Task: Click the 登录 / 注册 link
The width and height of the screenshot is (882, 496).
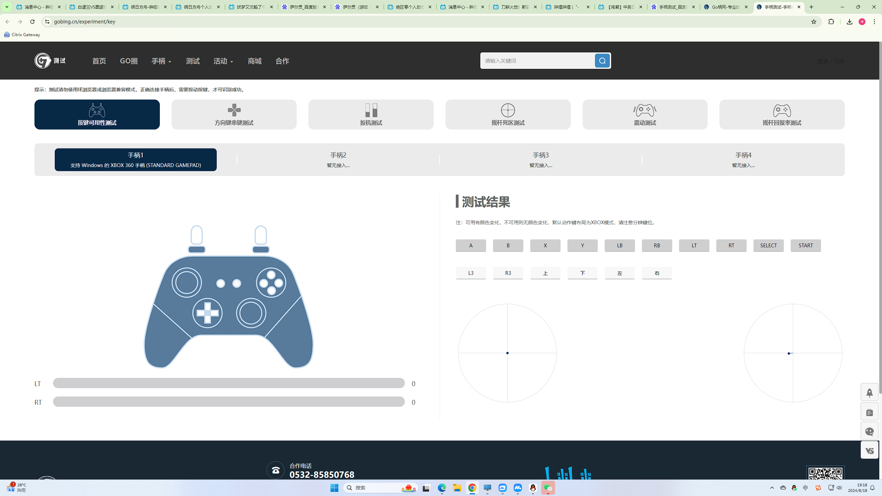Action: pyautogui.click(x=831, y=61)
